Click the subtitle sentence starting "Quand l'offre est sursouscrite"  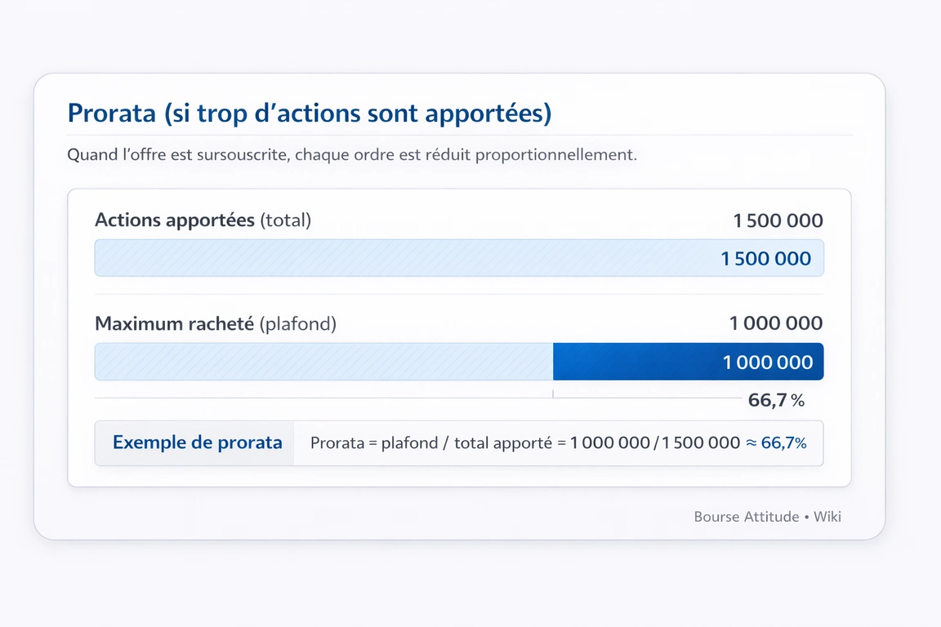click(x=351, y=154)
